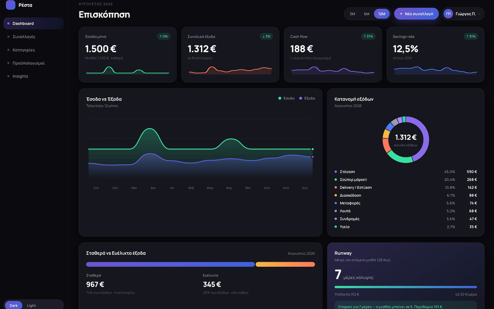Click the orange Ευέλικτα bar segment
Viewport: 494px width, 309px height.
(x=285, y=264)
